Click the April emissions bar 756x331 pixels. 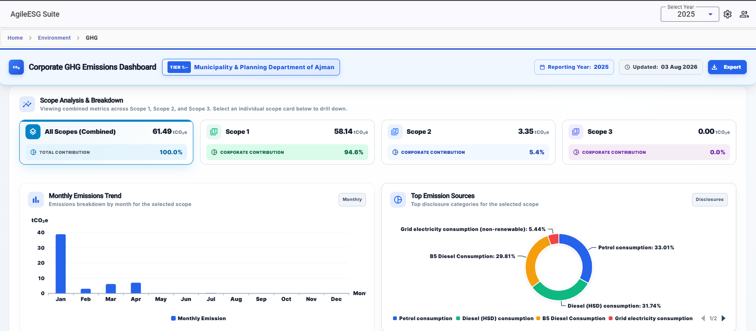[x=136, y=288]
